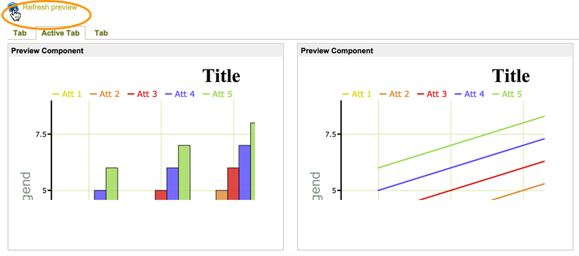Toggle Att 3 in line chart legend
The height and width of the screenshot is (256, 579).
pyautogui.click(x=432, y=94)
